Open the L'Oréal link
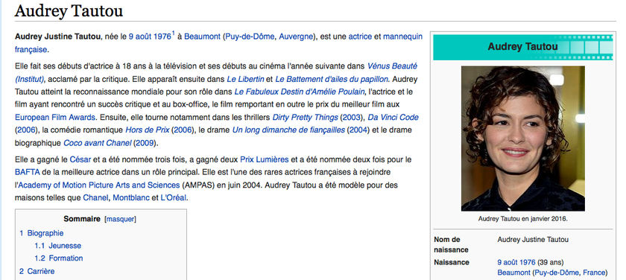 173,198
